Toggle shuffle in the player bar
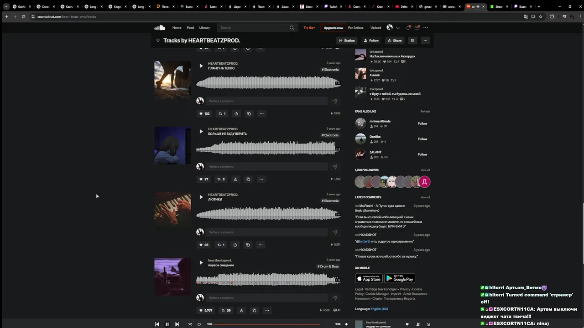 coord(190,324)
